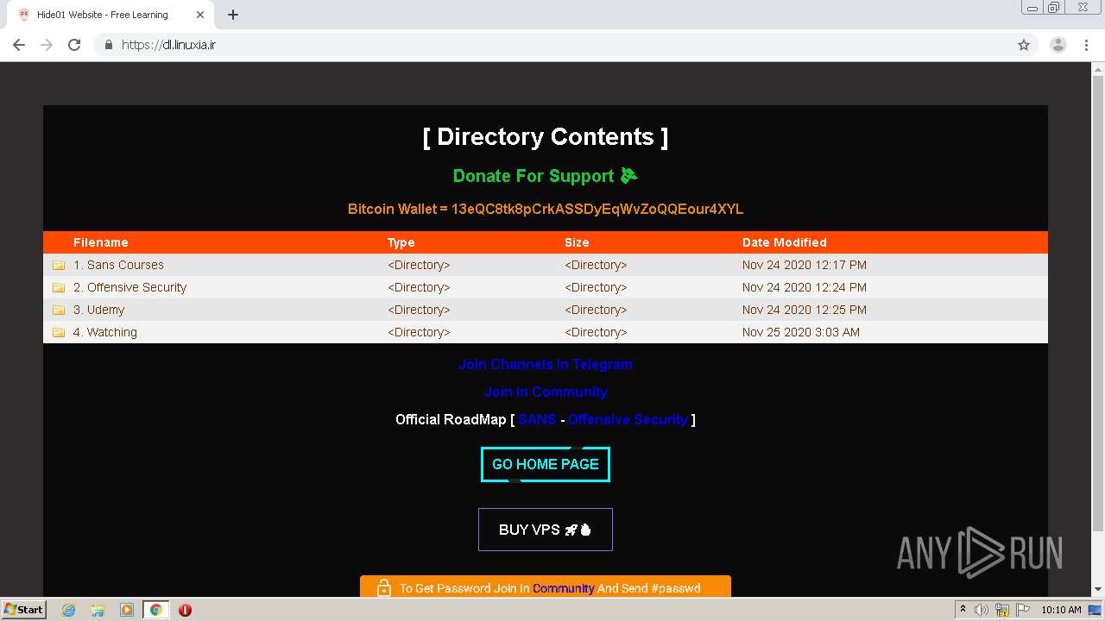Click lock icon in password banner
Image resolution: width=1105 pixels, height=621 pixels.
[384, 587]
